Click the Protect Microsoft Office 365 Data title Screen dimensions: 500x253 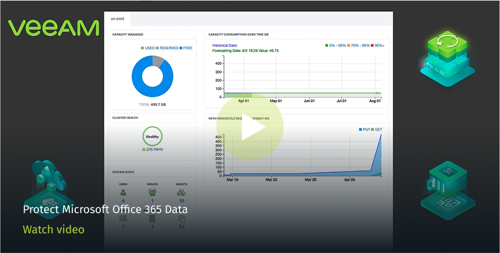coord(105,209)
